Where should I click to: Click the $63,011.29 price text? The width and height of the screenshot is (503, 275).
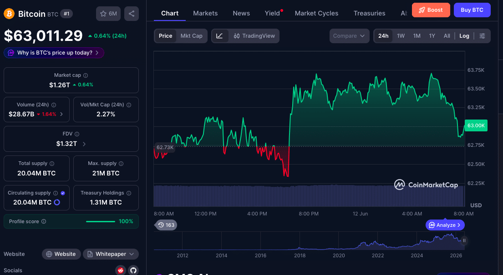43,35
